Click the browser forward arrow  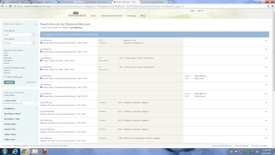tap(6, 6)
